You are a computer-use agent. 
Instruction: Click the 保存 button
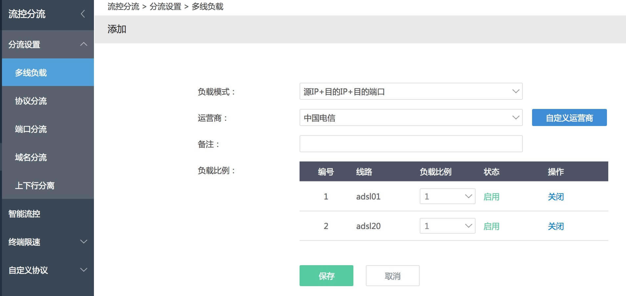[326, 276]
